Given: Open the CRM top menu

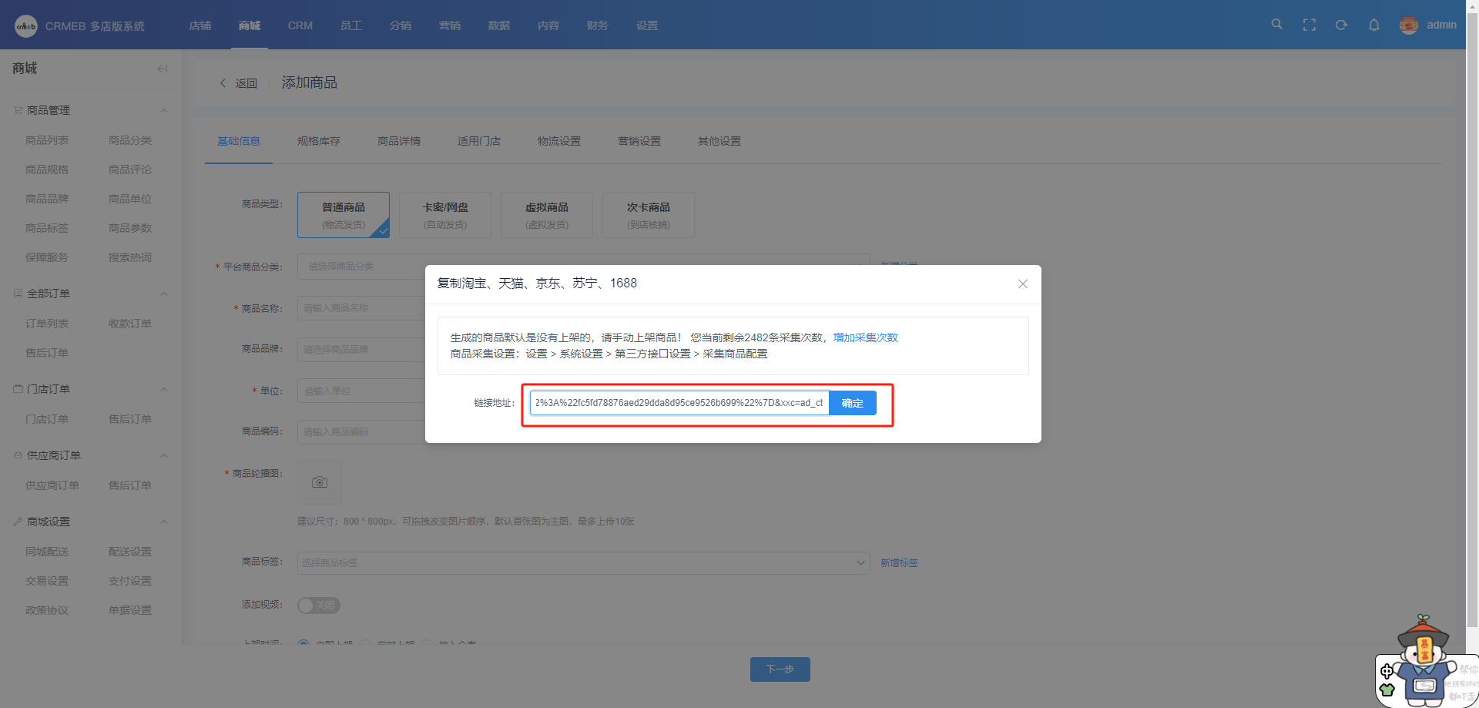Looking at the screenshot, I should (x=300, y=25).
